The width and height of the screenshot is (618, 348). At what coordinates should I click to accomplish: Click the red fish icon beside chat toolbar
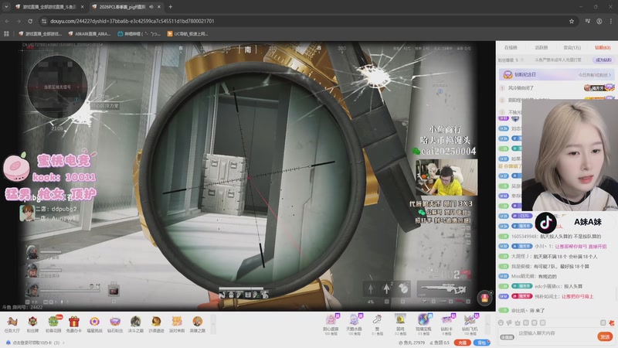(x=612, y=322)
